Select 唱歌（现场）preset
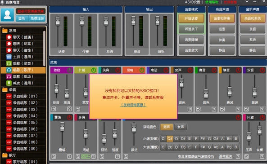Viewport: 267px width, 164px height. 23,77
